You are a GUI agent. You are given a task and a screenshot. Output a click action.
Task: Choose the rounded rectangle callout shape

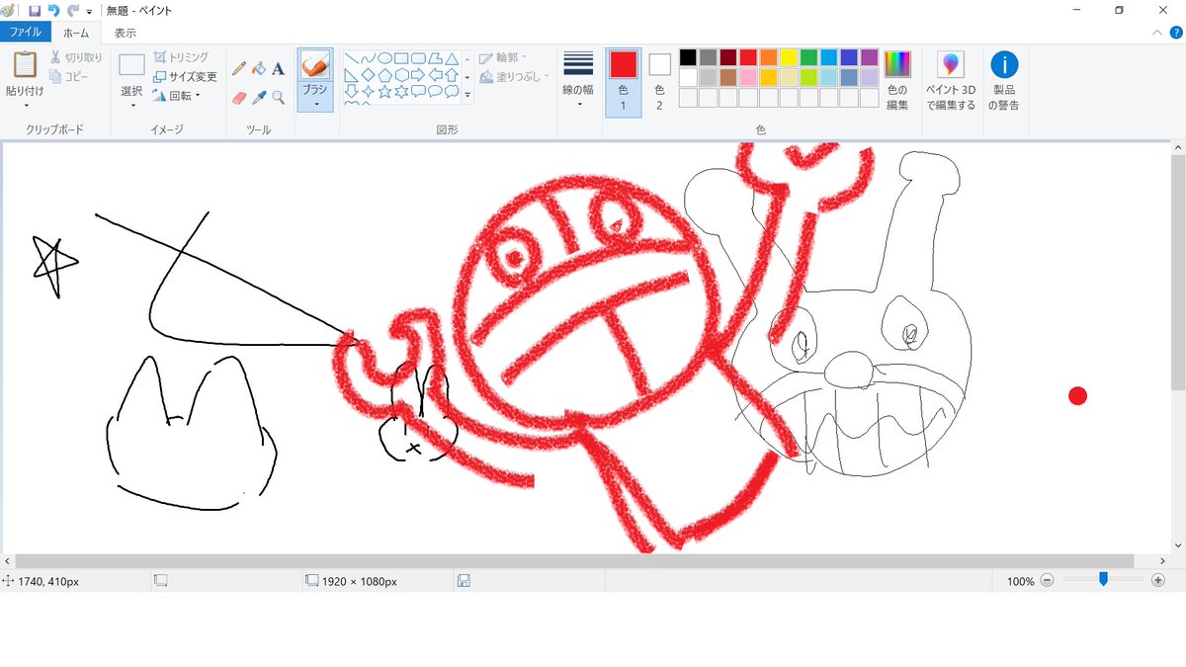[x=418, y=92]
